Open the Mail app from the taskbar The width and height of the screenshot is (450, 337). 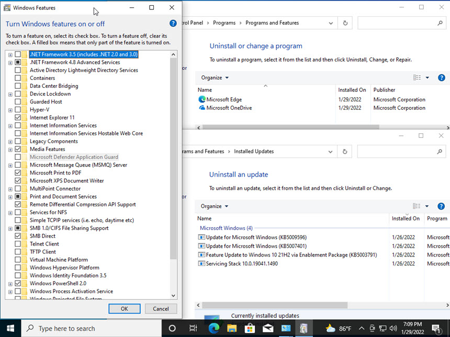click(x=268, y=329)
